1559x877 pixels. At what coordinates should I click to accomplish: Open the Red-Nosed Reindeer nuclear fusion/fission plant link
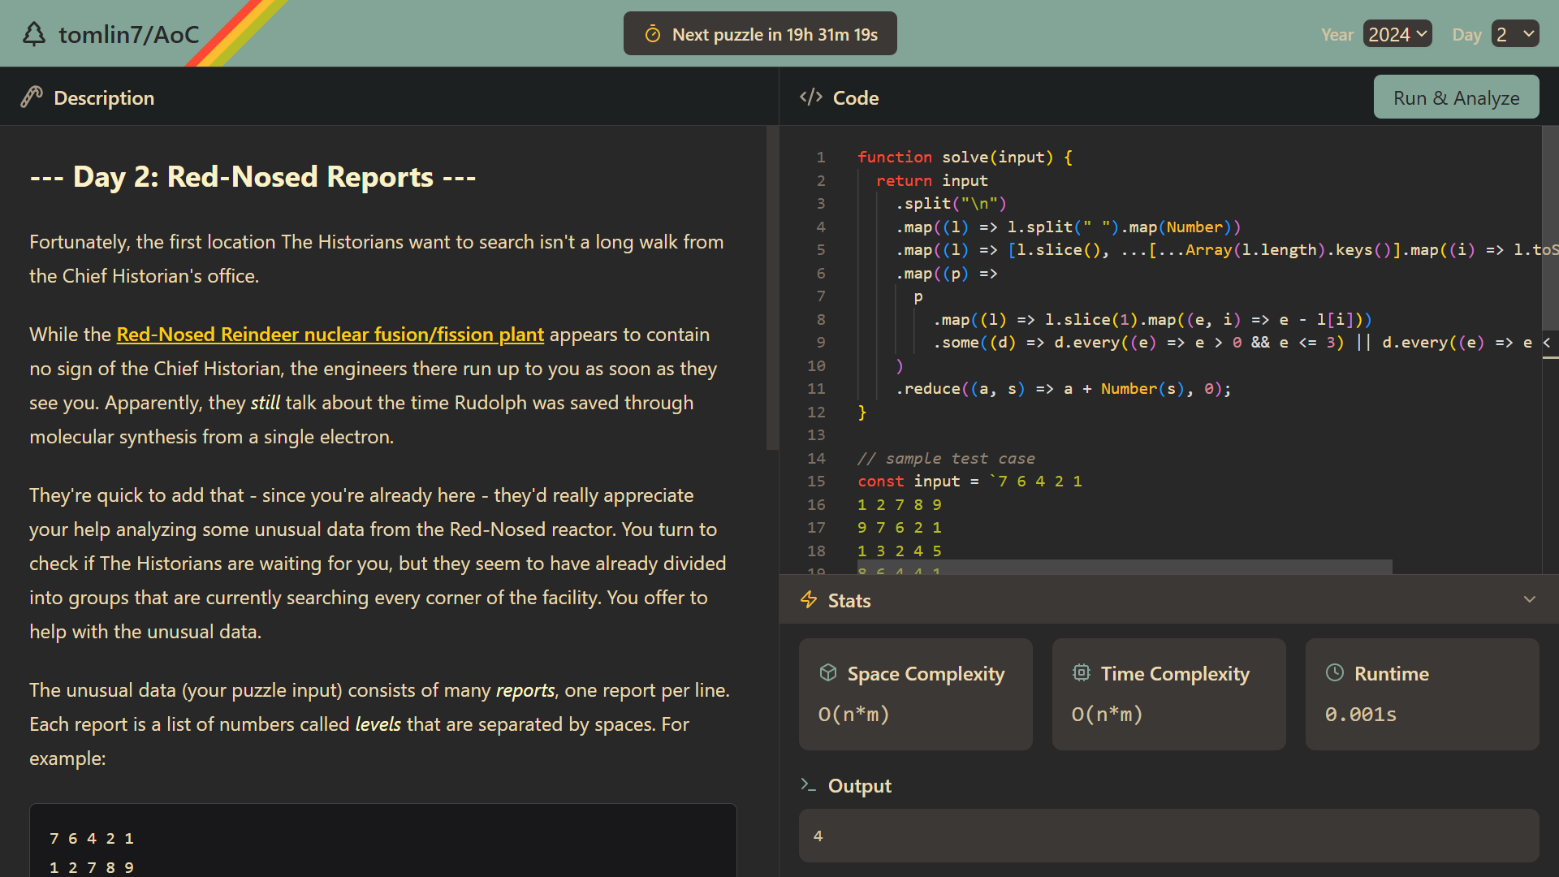[x=330, y=335]
